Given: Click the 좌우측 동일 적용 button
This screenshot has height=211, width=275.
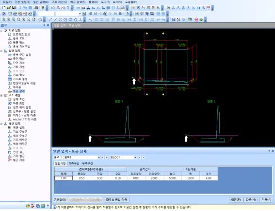Looking at the screenshot, I should click(116, 200).
